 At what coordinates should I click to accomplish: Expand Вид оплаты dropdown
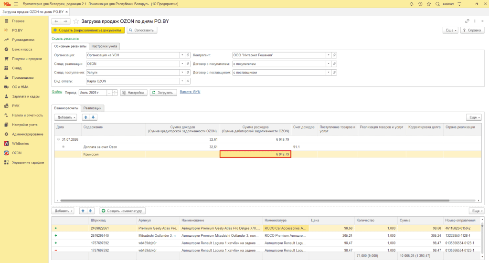(x=182, y=81)
